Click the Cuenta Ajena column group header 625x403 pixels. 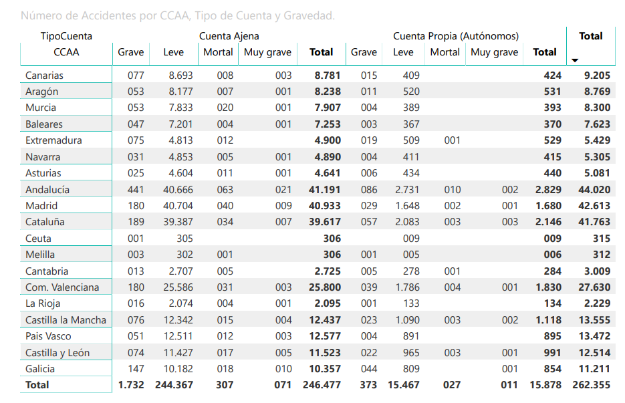click(x=229, y=36)
